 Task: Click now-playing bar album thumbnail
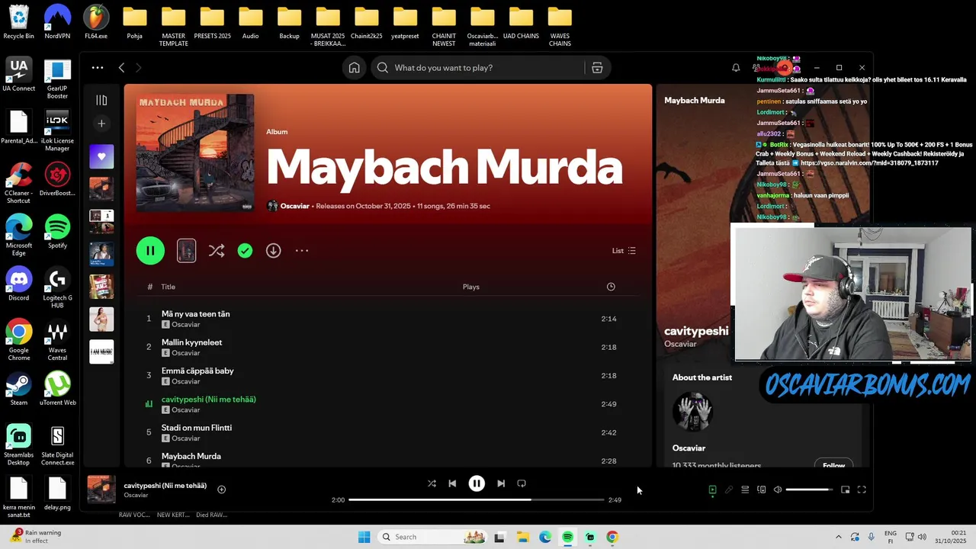(101, 490)
